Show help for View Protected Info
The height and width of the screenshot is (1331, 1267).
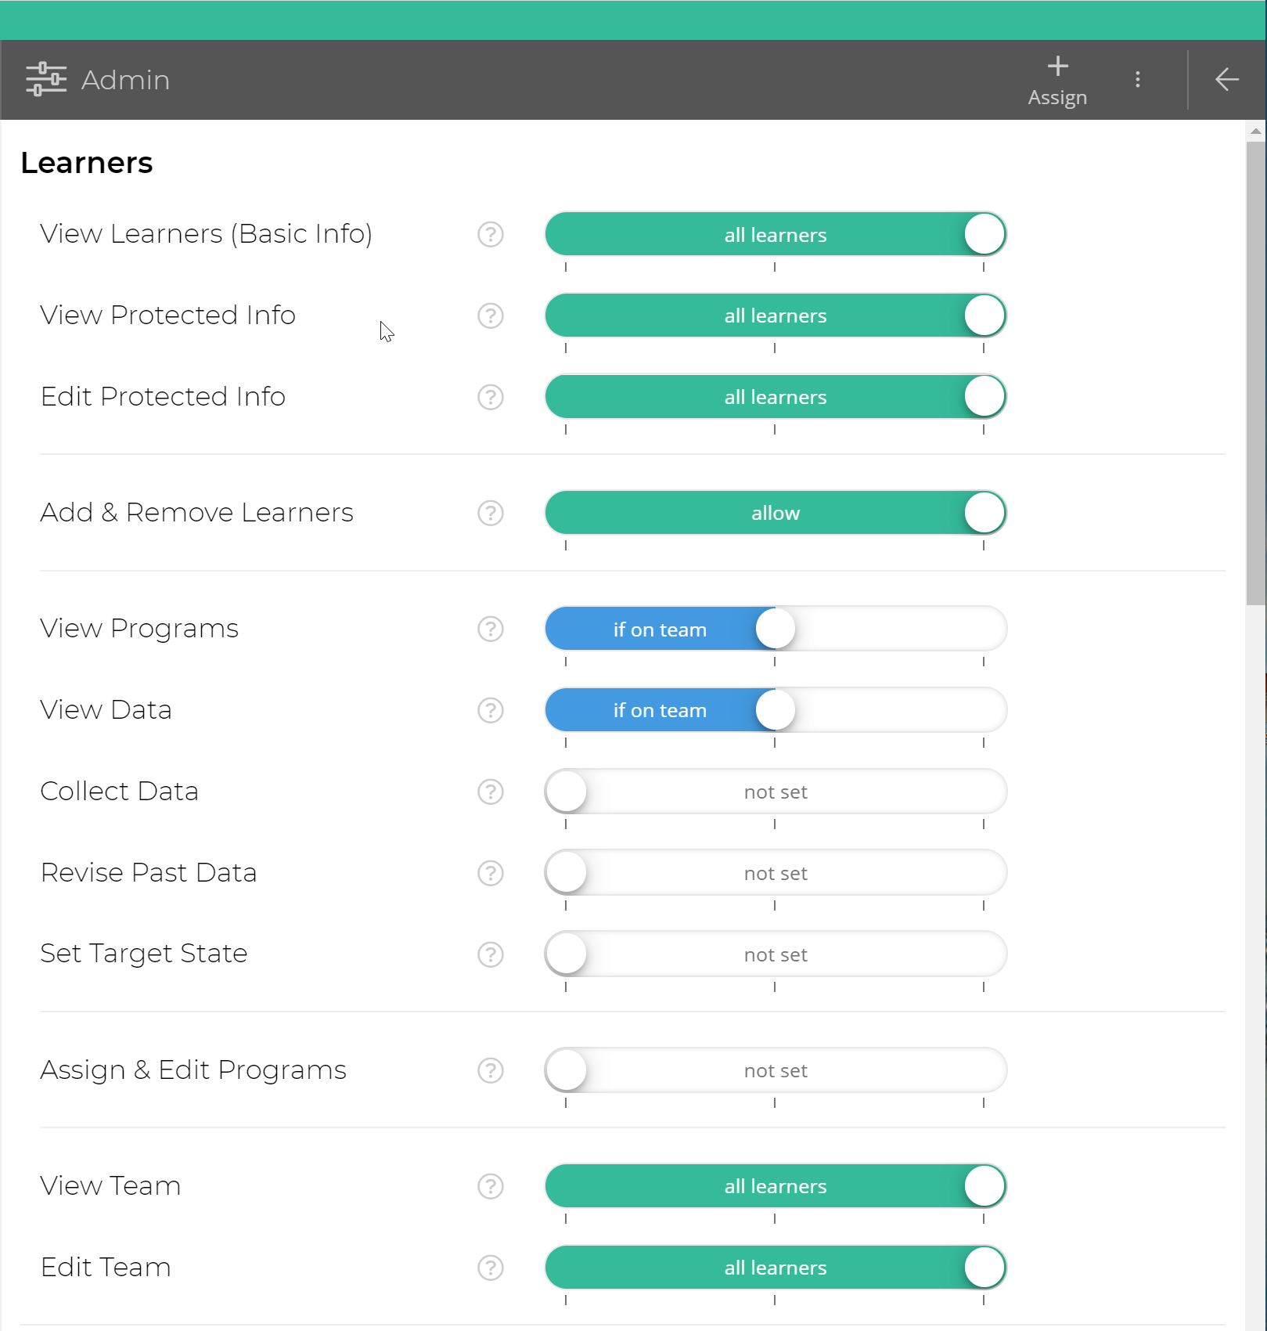(x=490, y=316)
